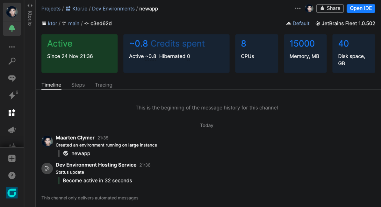Viewport: 381px width, 207px height.
Task: Click the user avatar in top-left corner
Action: pyautogui.click(x=12, y=11)
